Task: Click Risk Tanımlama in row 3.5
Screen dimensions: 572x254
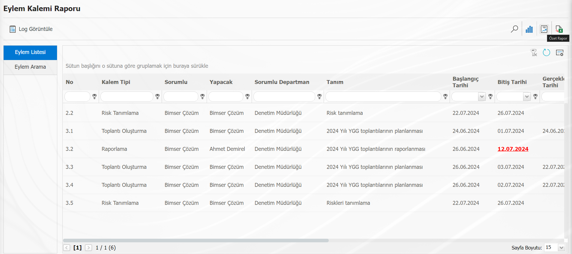Action: tap(120, 203)
